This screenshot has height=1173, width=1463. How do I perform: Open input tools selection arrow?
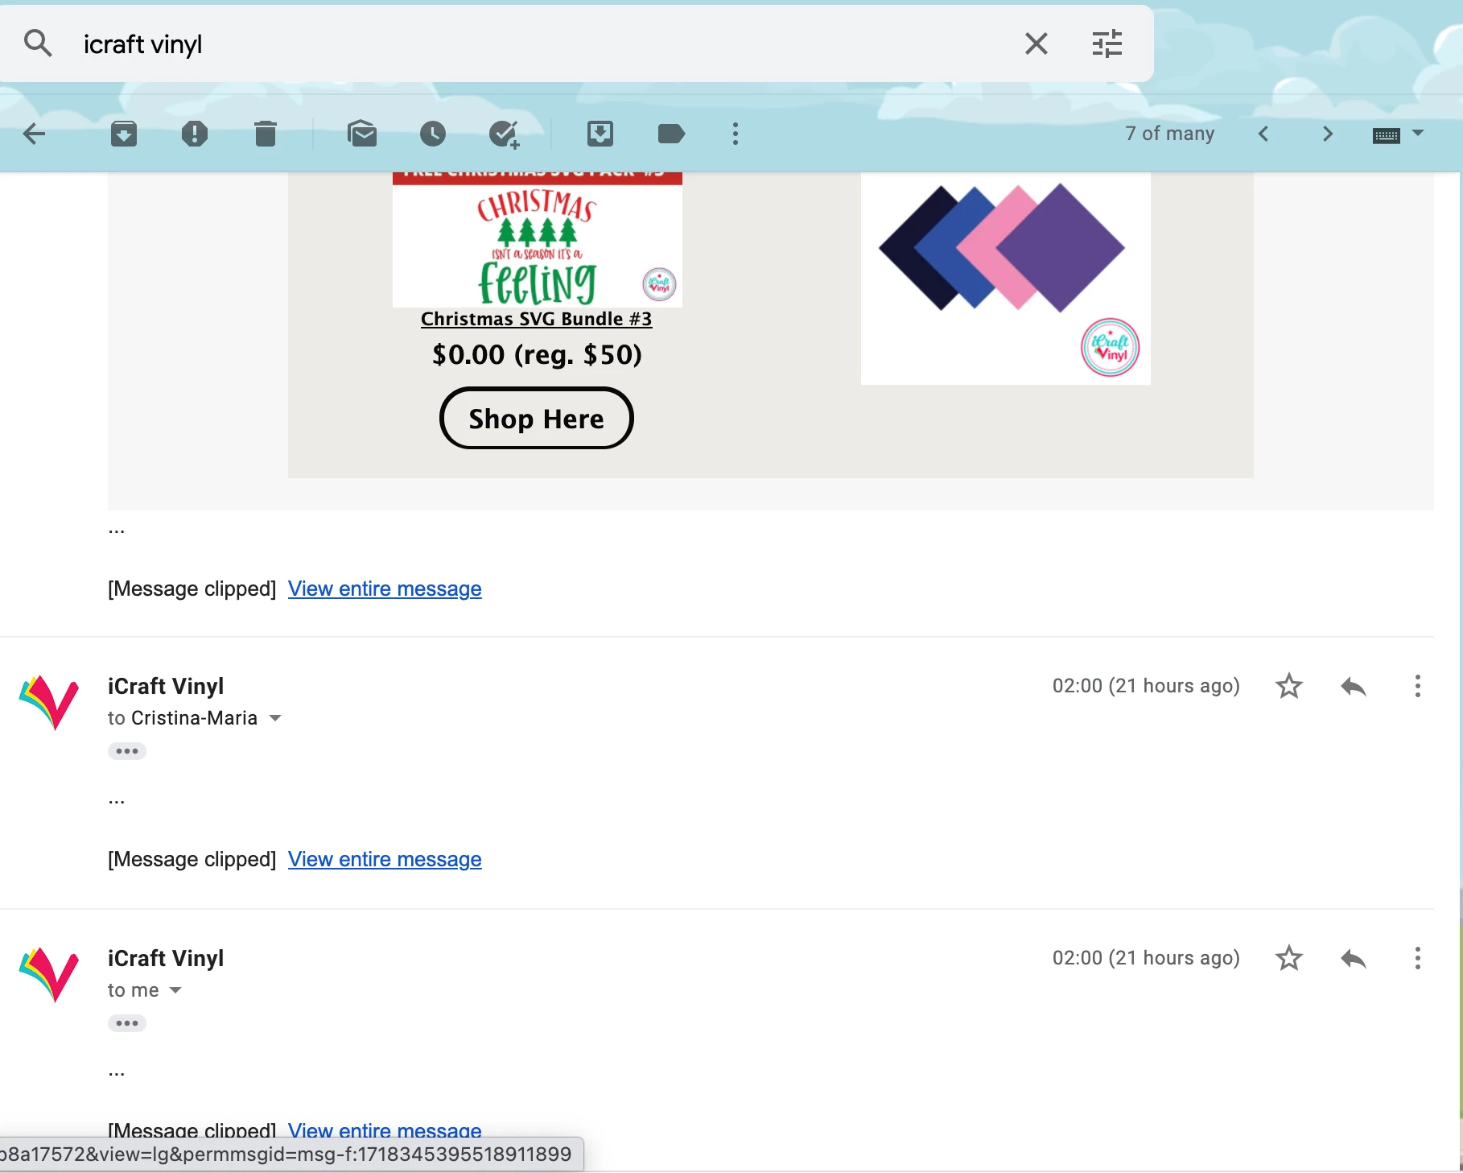1417,134
